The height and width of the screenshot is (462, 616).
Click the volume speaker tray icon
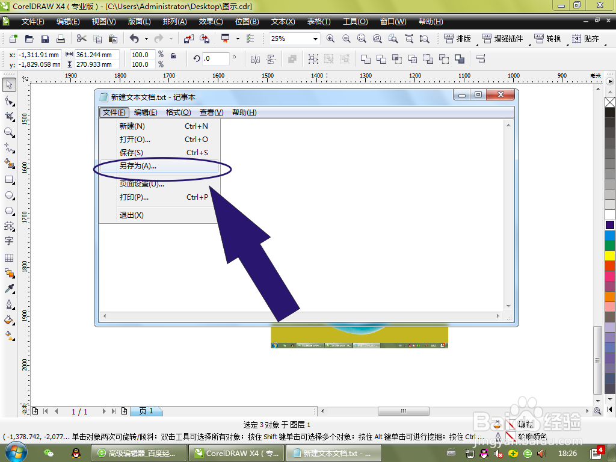coord(541,454)
